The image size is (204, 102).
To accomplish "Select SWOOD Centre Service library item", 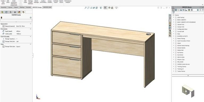I will tap(183, 64).
